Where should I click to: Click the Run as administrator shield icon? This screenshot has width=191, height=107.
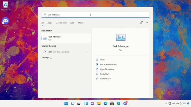coord(97,64)
